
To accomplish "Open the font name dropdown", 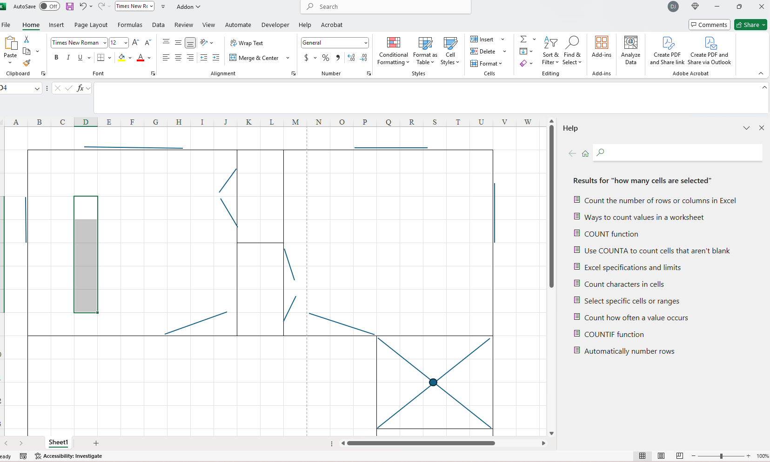I will point(105,43).
